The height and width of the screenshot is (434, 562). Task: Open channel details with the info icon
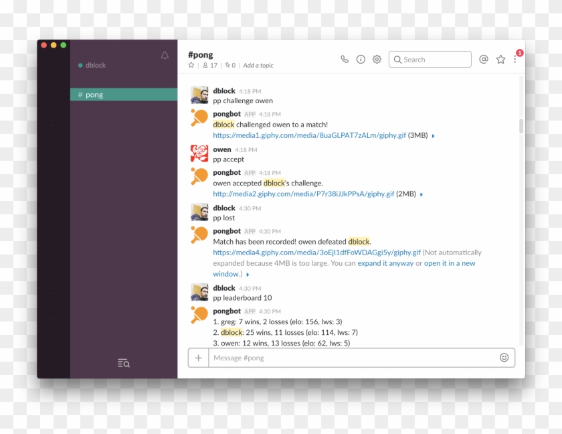[x=361, y=59]
